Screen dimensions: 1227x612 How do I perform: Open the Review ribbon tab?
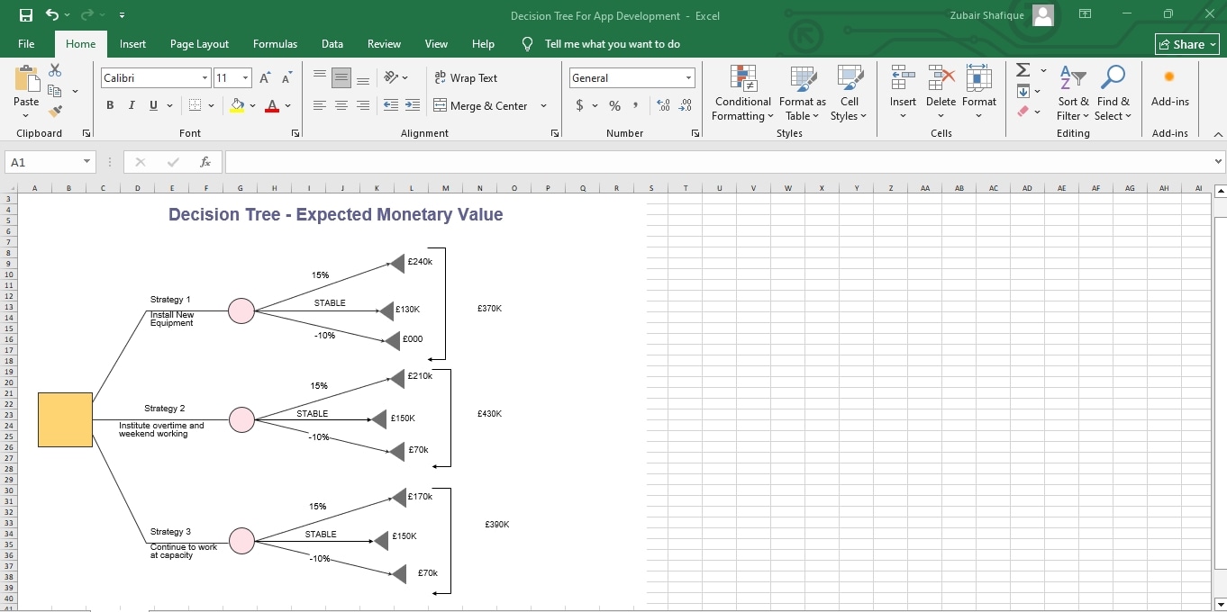tap(384, 43)
